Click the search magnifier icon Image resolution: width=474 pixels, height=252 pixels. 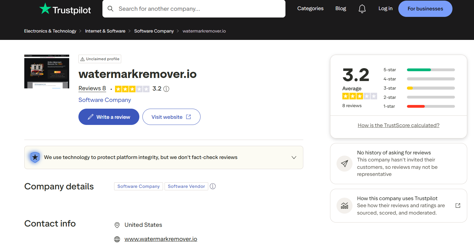110,9
